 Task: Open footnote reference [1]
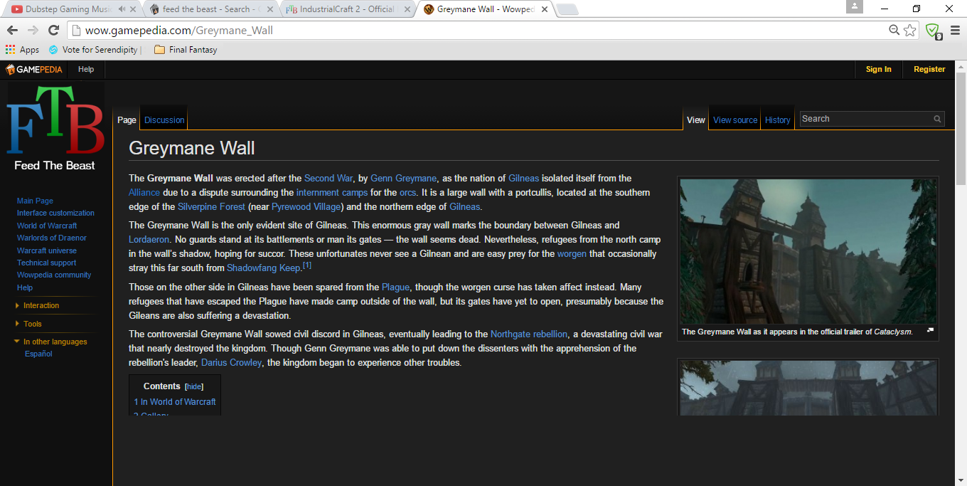click(307, 265)
